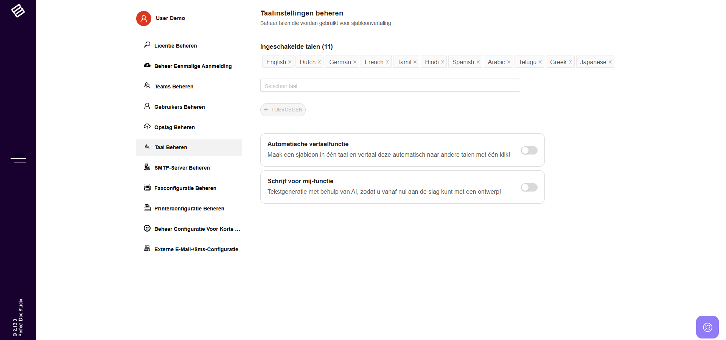
Task: Remove the English language tag
Action: pyautogui.click(x=290, y=62)
